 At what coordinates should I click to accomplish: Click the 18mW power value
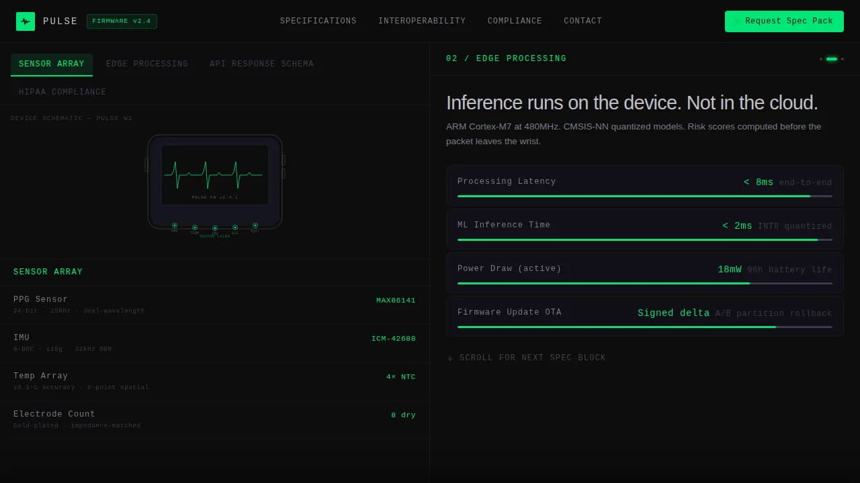[730, 270]
